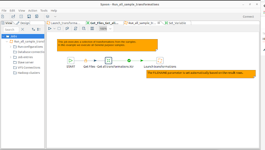Viewport: 265px width, 150px height.
Task: Open the perspectives dropdown arrow
Action: 55,16
